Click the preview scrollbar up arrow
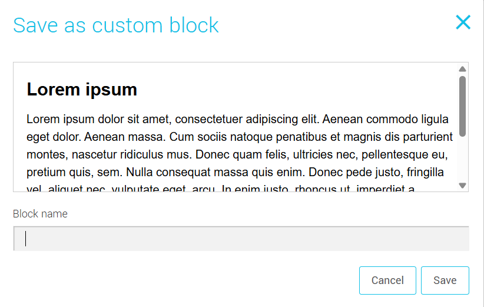 click(x=463, y=69)
